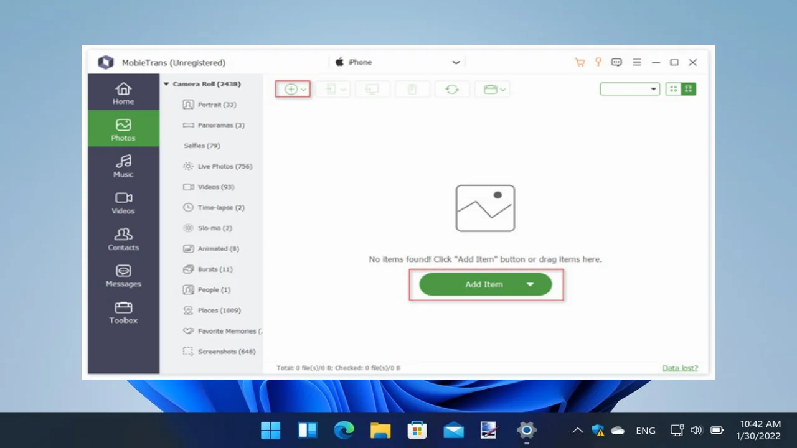Select Bursts (11) album

[x=207, y=269]
